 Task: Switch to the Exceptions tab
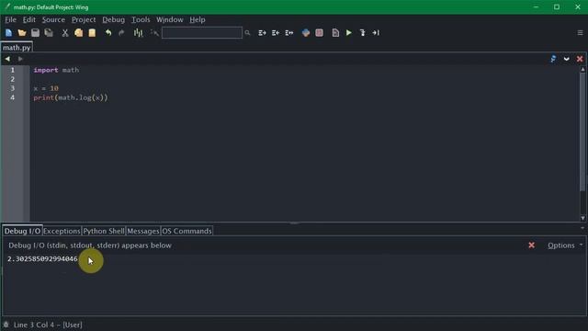point(62,231)
